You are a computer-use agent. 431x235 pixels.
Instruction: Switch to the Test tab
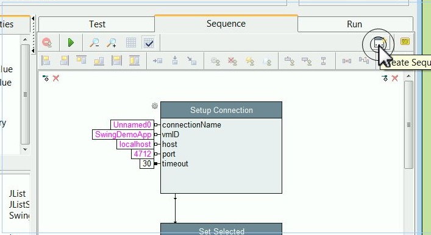[97, 24]
